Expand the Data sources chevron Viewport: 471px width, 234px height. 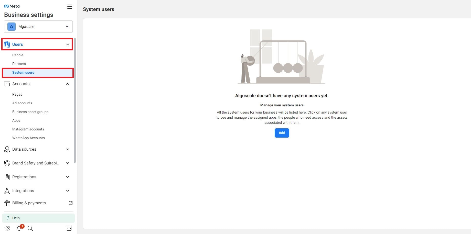pos(68,149)
